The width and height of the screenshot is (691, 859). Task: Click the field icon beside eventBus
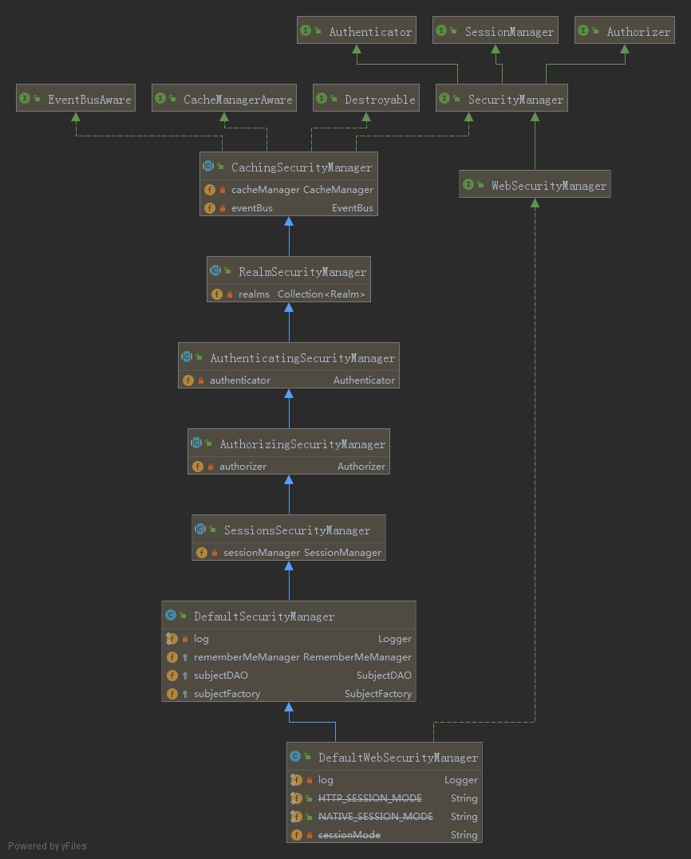(x=210, y=208)
